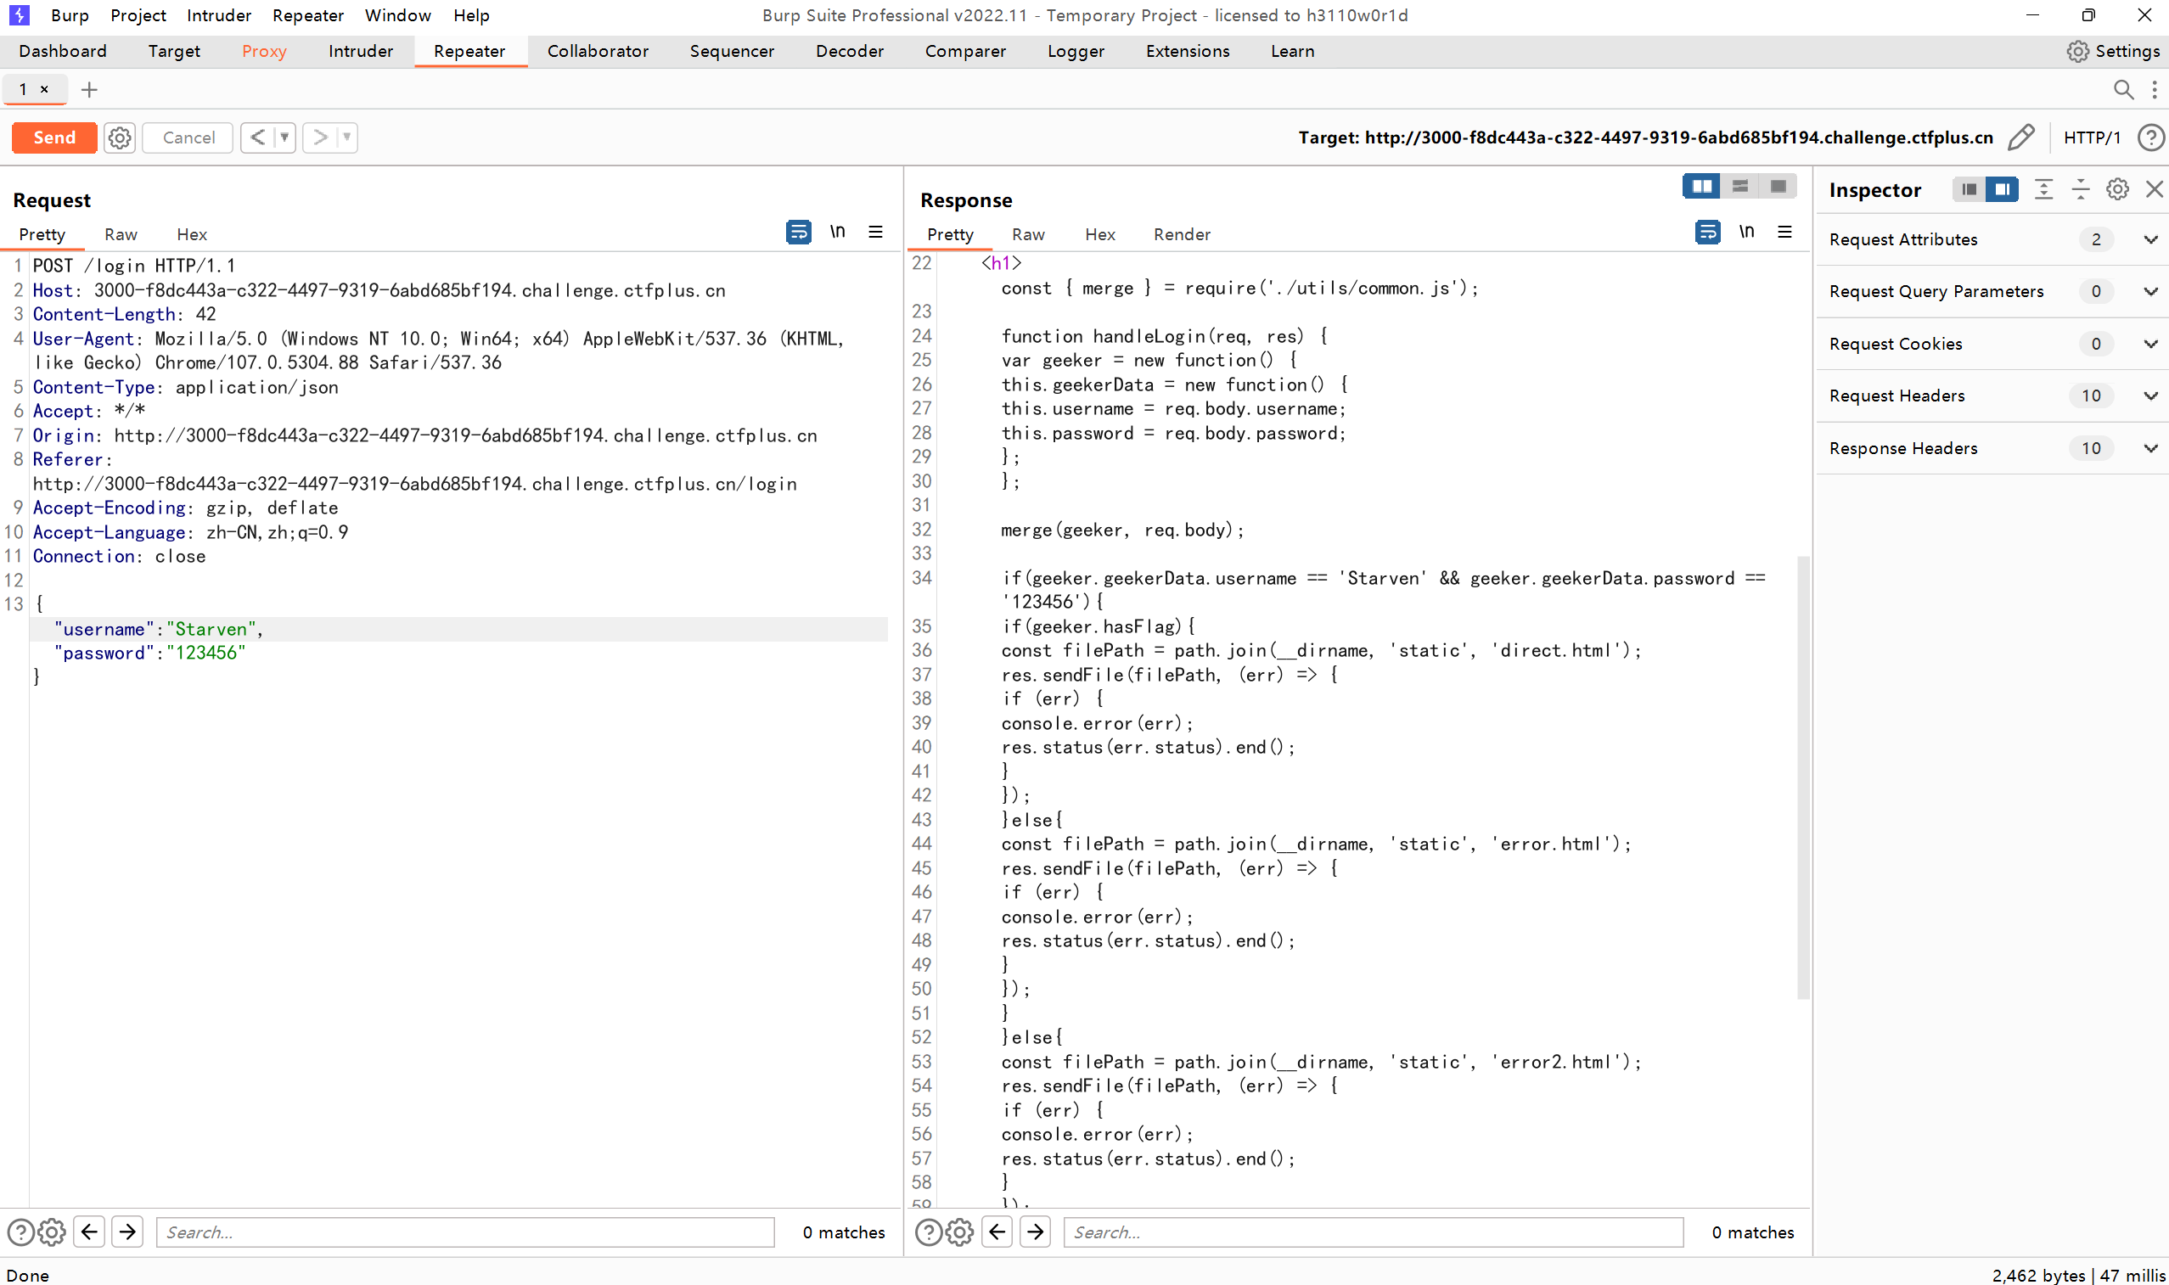
Task: Toggle request line wrap icon
Action: coord(798,232)
